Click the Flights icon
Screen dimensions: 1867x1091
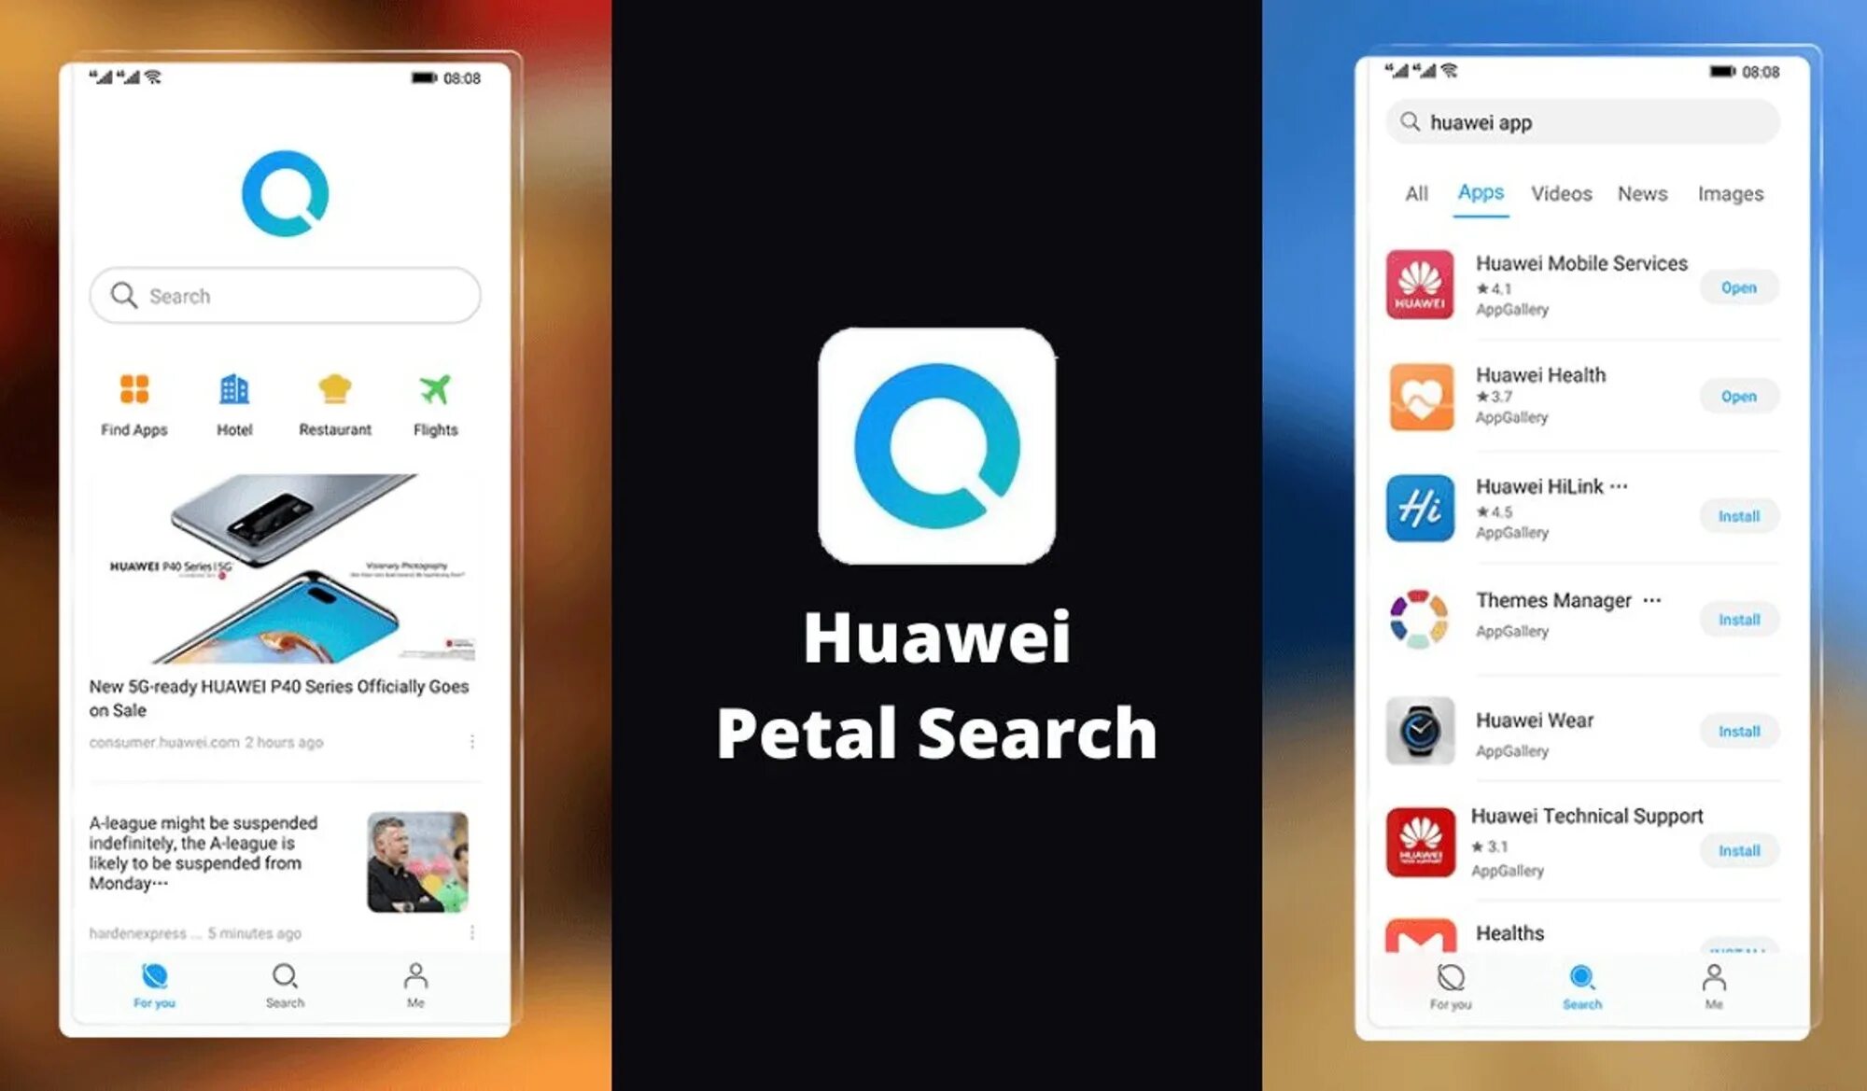point(439,390)
